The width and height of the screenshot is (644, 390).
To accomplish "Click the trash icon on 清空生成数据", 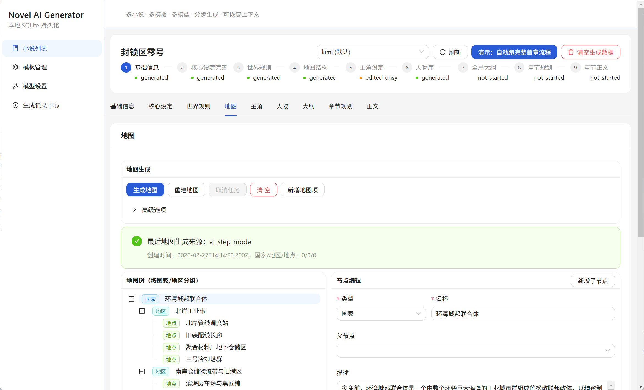I will (571, 52).
